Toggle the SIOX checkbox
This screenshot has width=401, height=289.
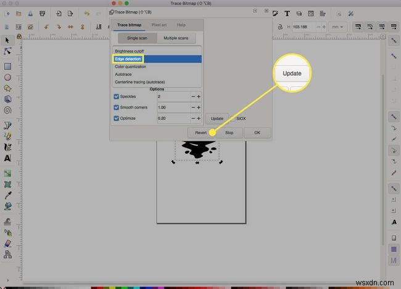tap(233, 119)
